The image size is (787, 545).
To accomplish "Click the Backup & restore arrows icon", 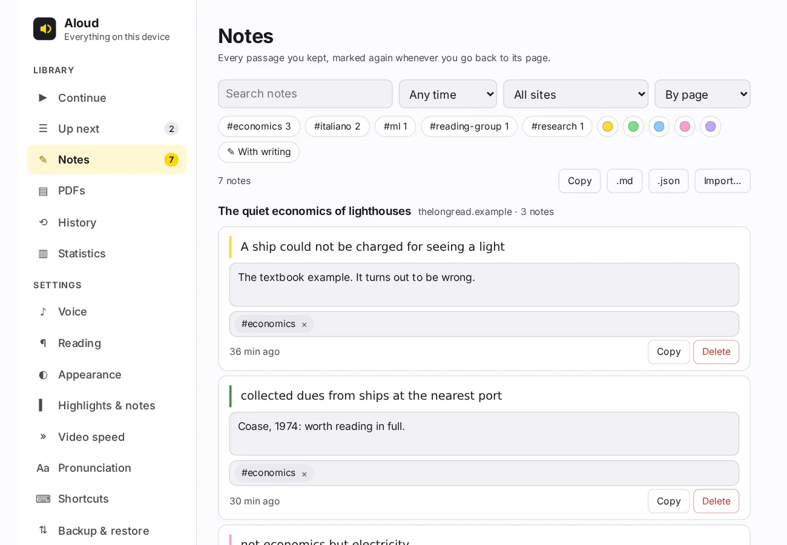I will (x=43, y=530).
